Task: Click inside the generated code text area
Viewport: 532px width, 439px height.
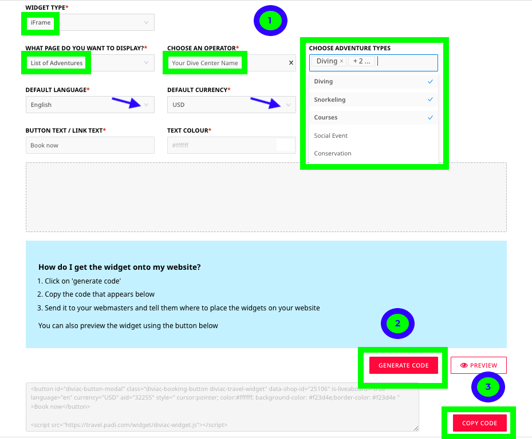Action: [222, 407]
